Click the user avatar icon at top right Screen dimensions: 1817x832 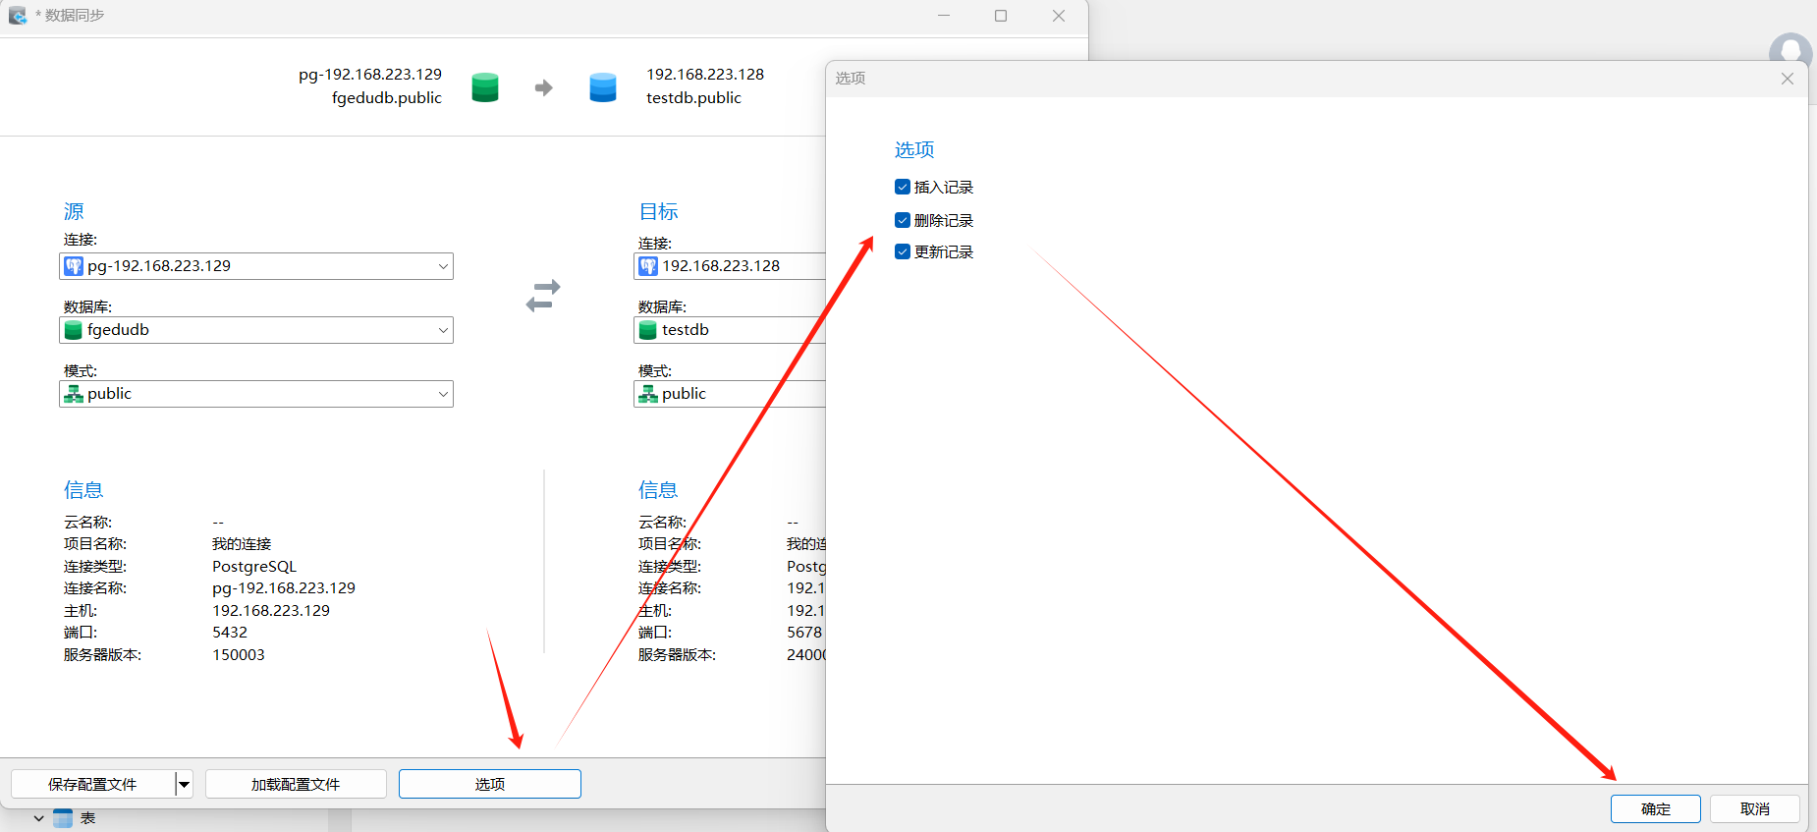(1789, 50)
